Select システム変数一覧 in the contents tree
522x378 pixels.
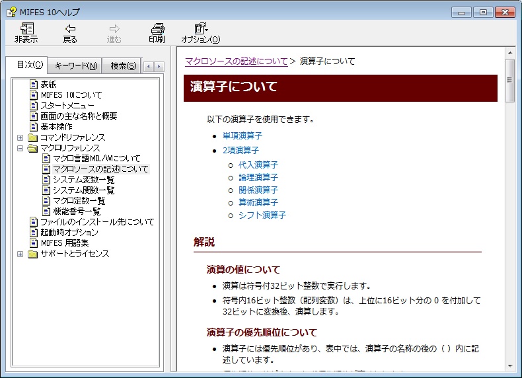click(84, 180)
